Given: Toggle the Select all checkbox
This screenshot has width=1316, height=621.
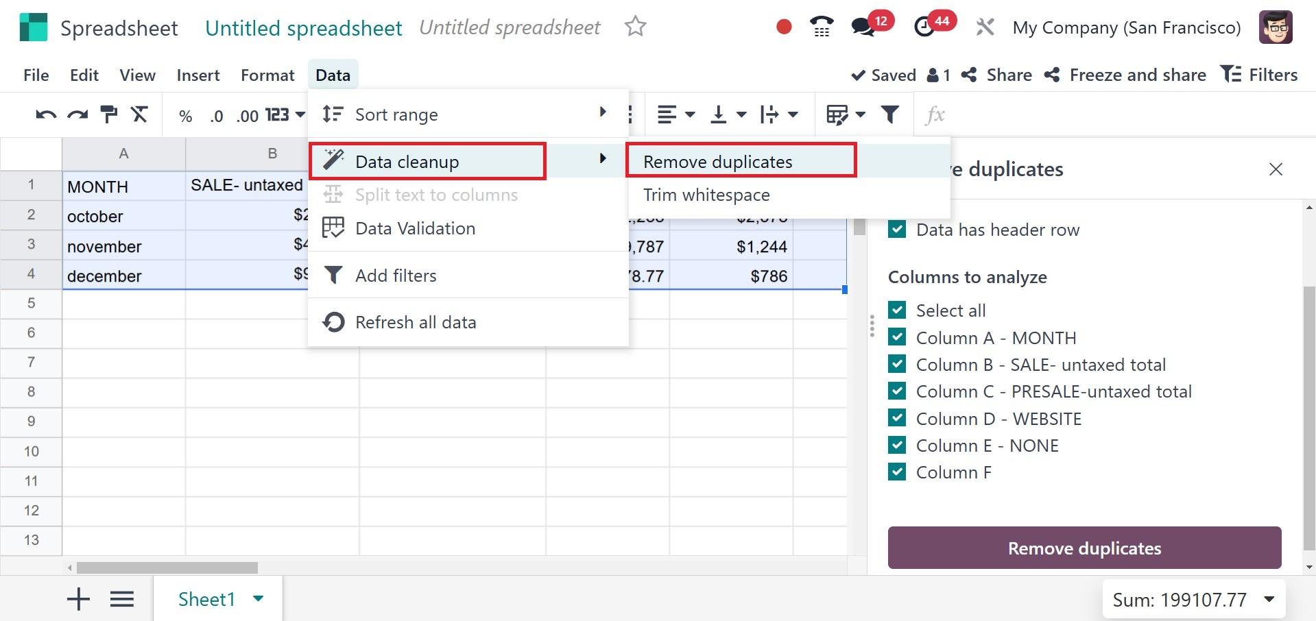Looking at the screenshot, I should click(x=897, y=310).
